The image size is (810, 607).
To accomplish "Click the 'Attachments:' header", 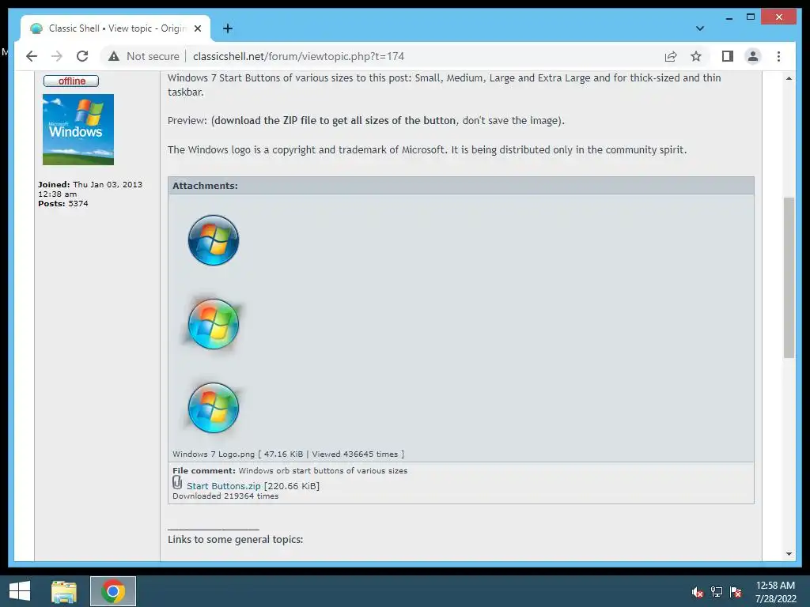I will click(x=205, y=186).
